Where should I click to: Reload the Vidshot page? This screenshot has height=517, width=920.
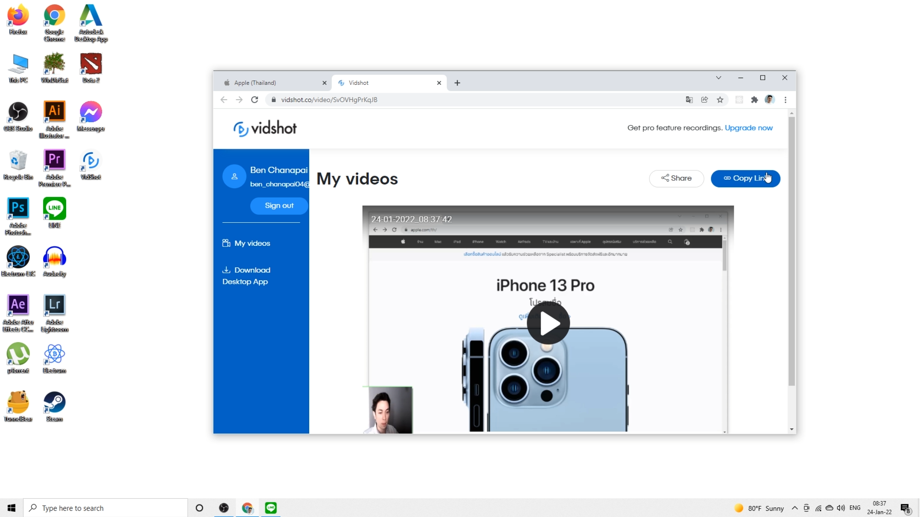point(255,100)
